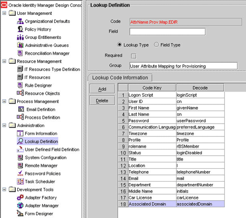The image size is (246, 218).
Task: Click the IT Resources server icon
Action: pyautogui.click(x=20, y=77)
